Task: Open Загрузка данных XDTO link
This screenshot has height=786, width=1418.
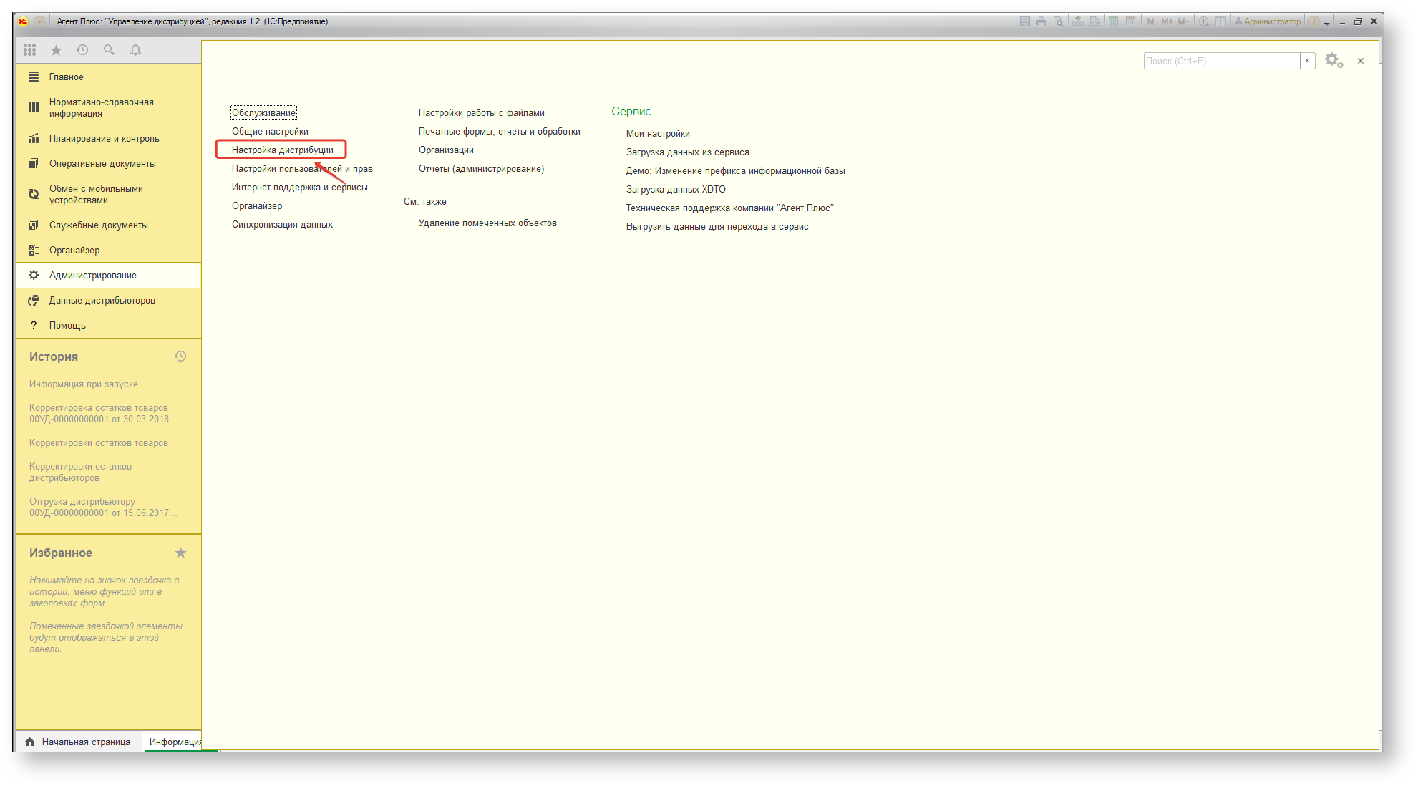Action: tap(676, 189)
